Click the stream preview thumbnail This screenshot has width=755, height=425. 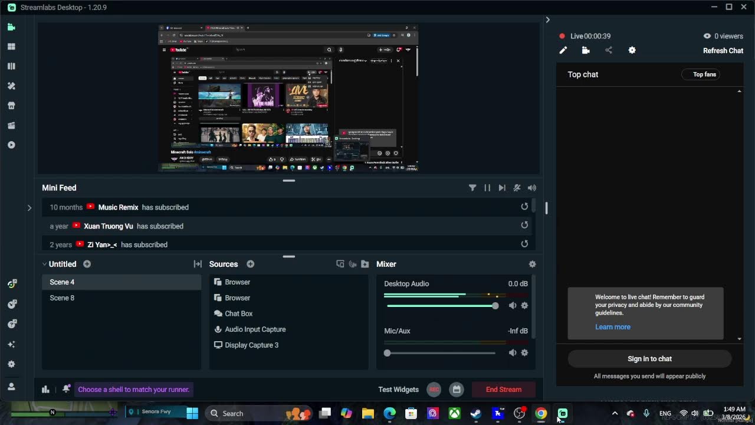coord(288,98)
